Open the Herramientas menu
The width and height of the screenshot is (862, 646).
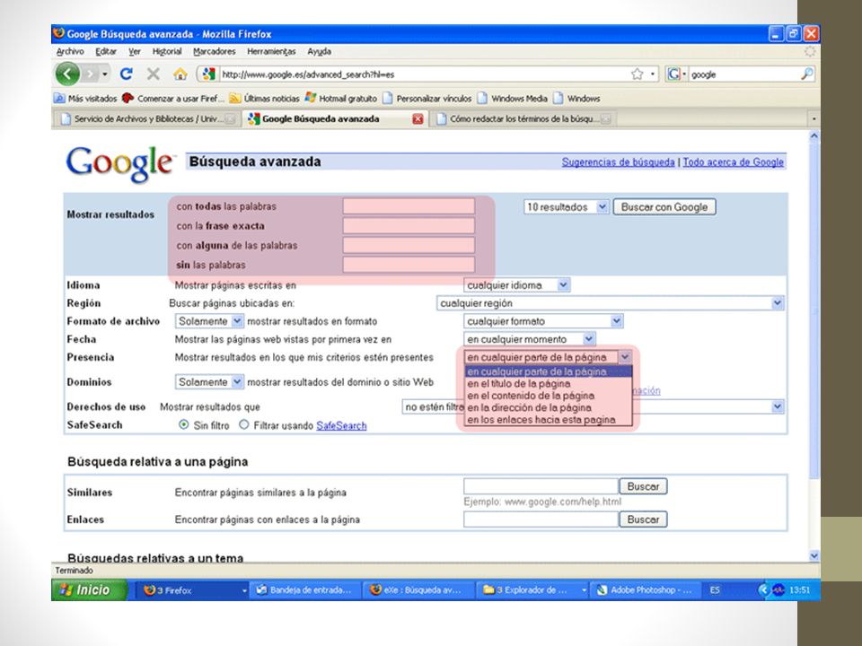[x=271, y=51]
